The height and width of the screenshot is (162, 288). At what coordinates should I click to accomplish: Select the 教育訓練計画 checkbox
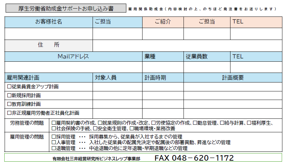[9, 104]
